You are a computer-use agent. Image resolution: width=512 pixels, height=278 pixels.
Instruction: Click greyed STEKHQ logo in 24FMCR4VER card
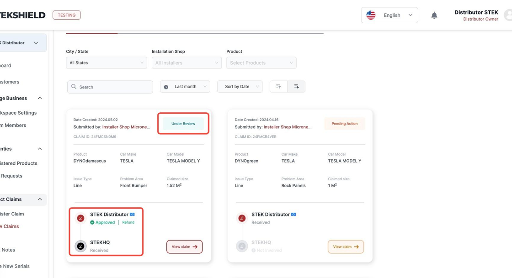[242, 246]
